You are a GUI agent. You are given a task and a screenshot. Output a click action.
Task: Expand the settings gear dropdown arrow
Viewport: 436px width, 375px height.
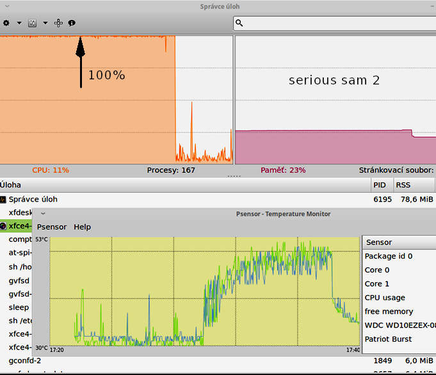click(19, 23)
